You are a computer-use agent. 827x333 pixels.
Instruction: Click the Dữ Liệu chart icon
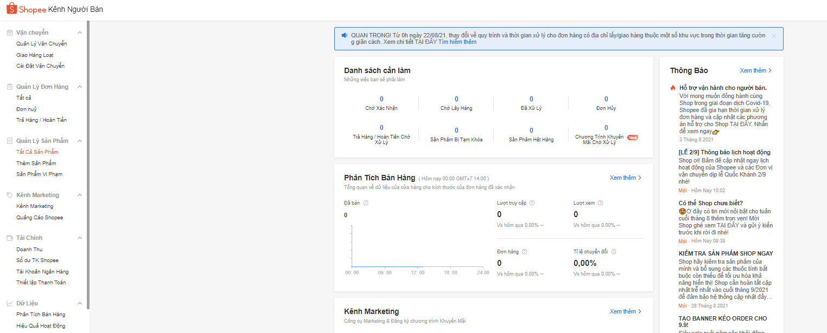pos(10,303)
